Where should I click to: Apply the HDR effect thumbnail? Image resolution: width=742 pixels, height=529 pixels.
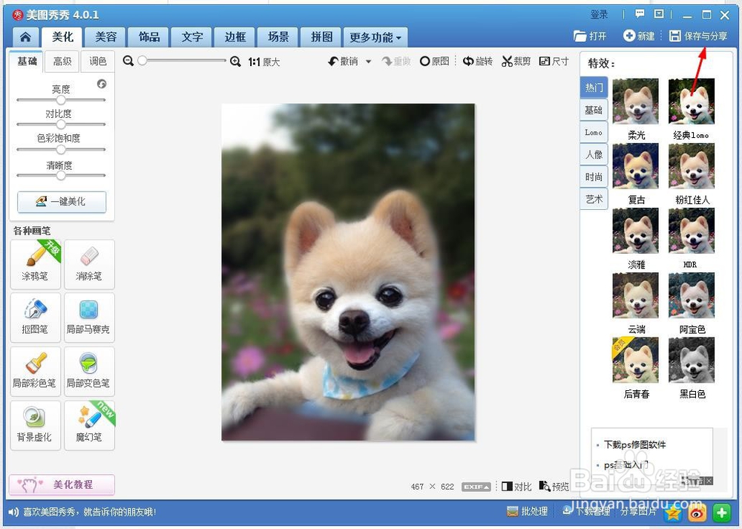[x=692, y=231]
